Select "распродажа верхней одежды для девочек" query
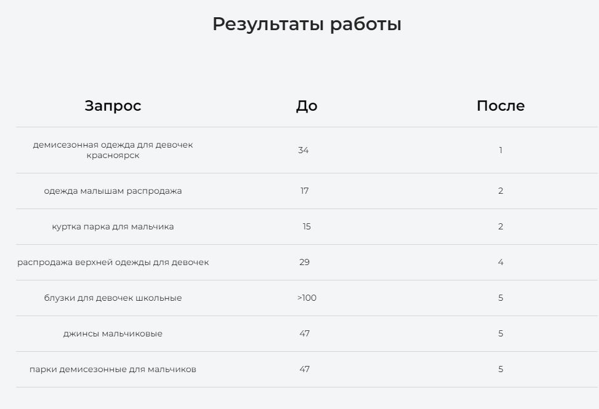 (113, 262)
